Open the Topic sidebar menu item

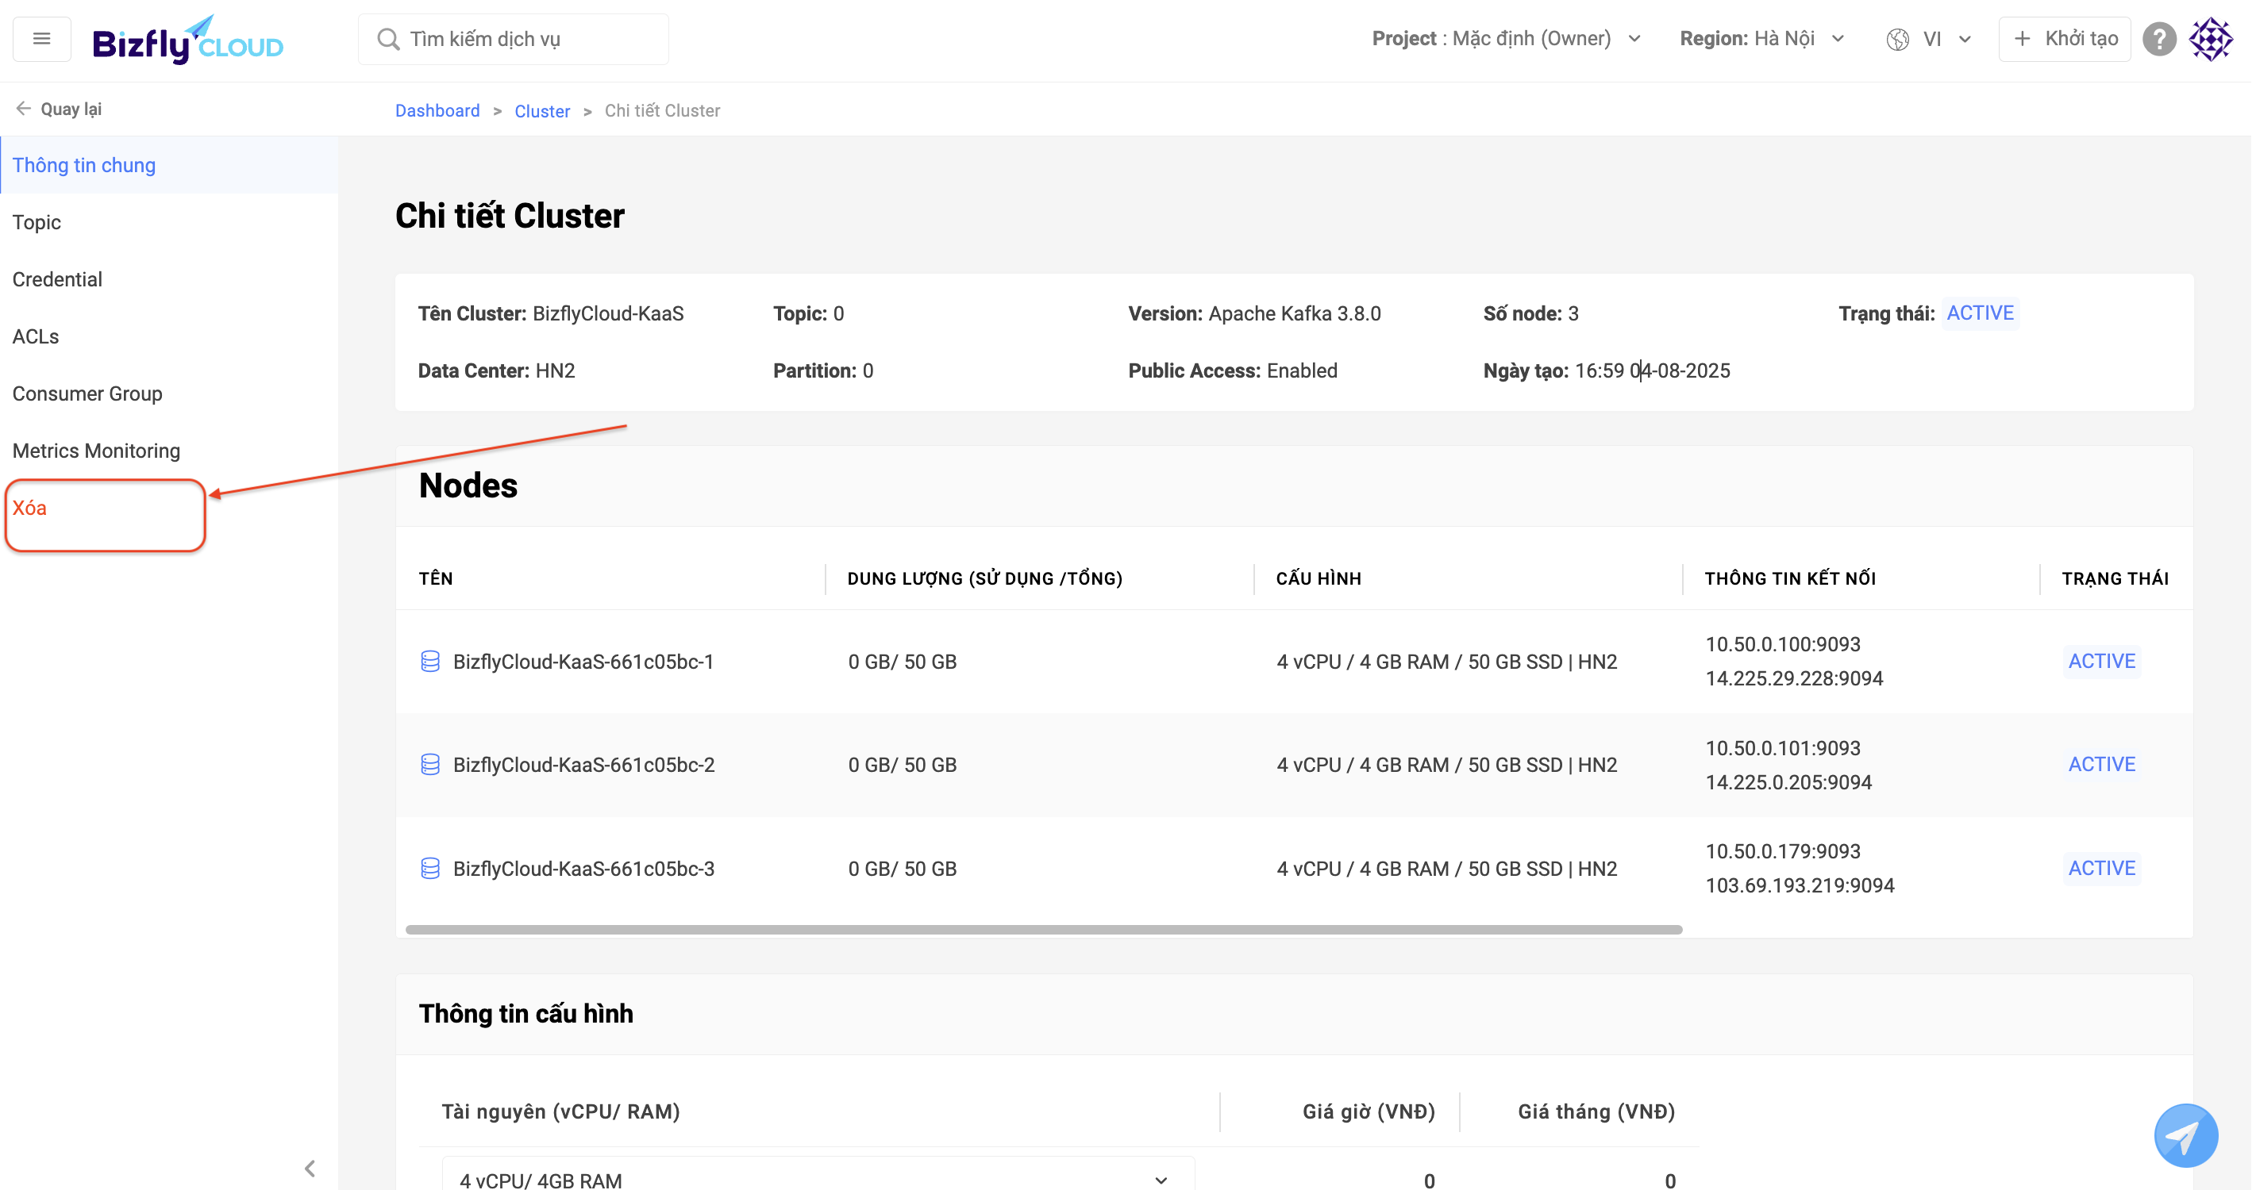[x=37, y=222]
